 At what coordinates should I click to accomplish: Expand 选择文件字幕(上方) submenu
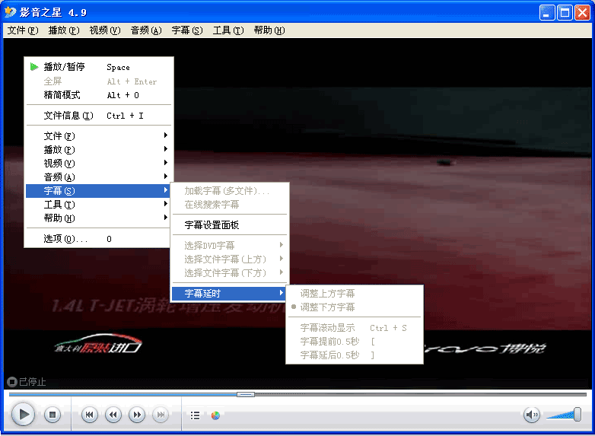pos(230,259)
